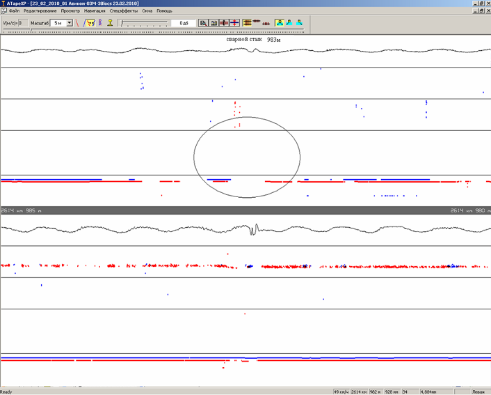This screenshot has width=491, height=395.
Task: Open the Спецэффекты menu
Action: (x=123, y=11)
